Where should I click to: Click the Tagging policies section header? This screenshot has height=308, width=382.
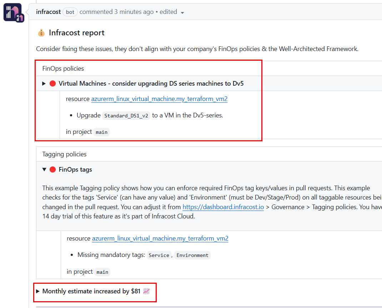coord(64,154)
